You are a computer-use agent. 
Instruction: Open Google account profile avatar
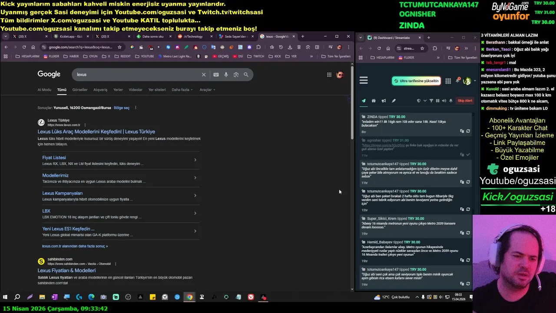[340, 75]
